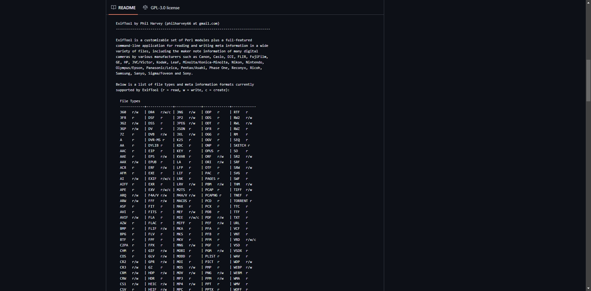Select the 'WEBP' file type entry

237,267
